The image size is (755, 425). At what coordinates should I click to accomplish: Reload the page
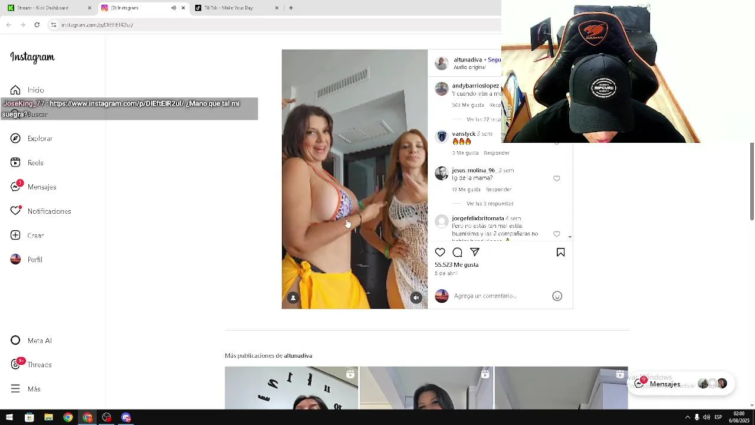pyautogui.click(x=37, y=25)
